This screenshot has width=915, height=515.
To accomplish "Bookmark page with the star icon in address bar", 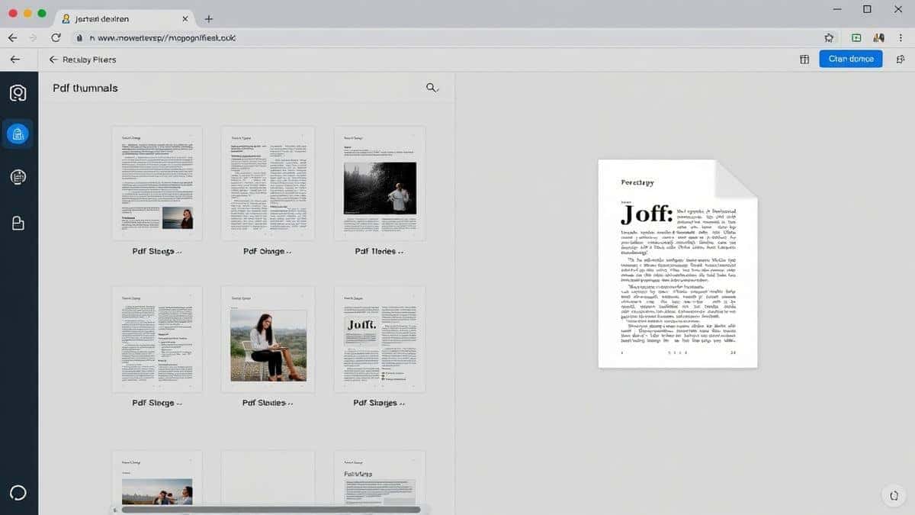I will (830, 37).
